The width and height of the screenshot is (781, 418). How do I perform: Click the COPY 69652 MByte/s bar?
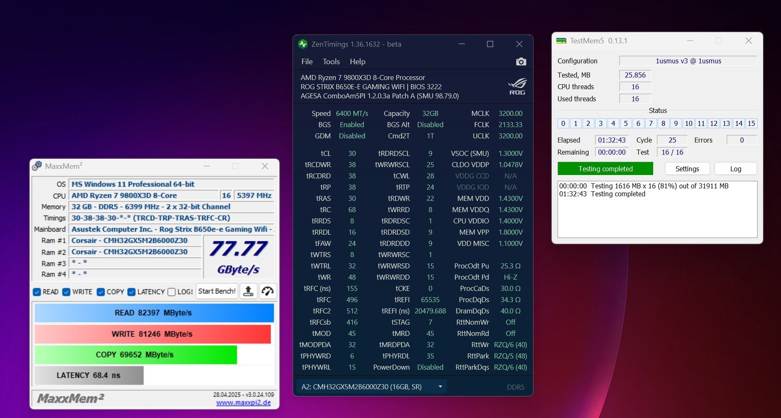pos(136,355)
